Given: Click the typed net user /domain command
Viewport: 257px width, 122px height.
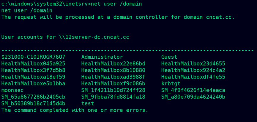Looking at the screenshot, I should [116, 4].
